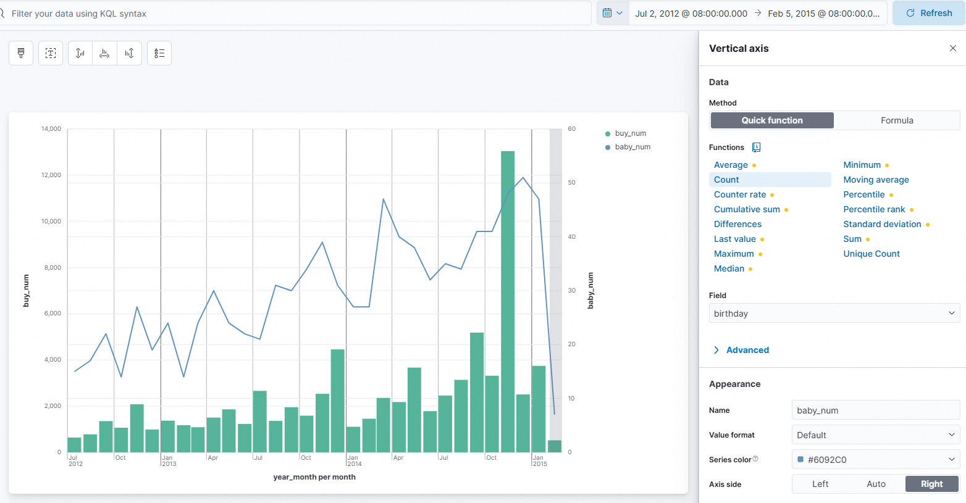The width and height of the screenshot is (966, 503).
Task: Open the Series color #6092C0 picker
Action: (x=875, y=460)
